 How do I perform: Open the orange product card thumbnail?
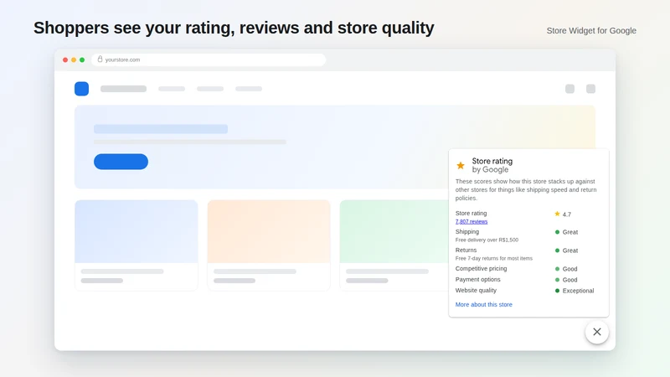point(269,231)
